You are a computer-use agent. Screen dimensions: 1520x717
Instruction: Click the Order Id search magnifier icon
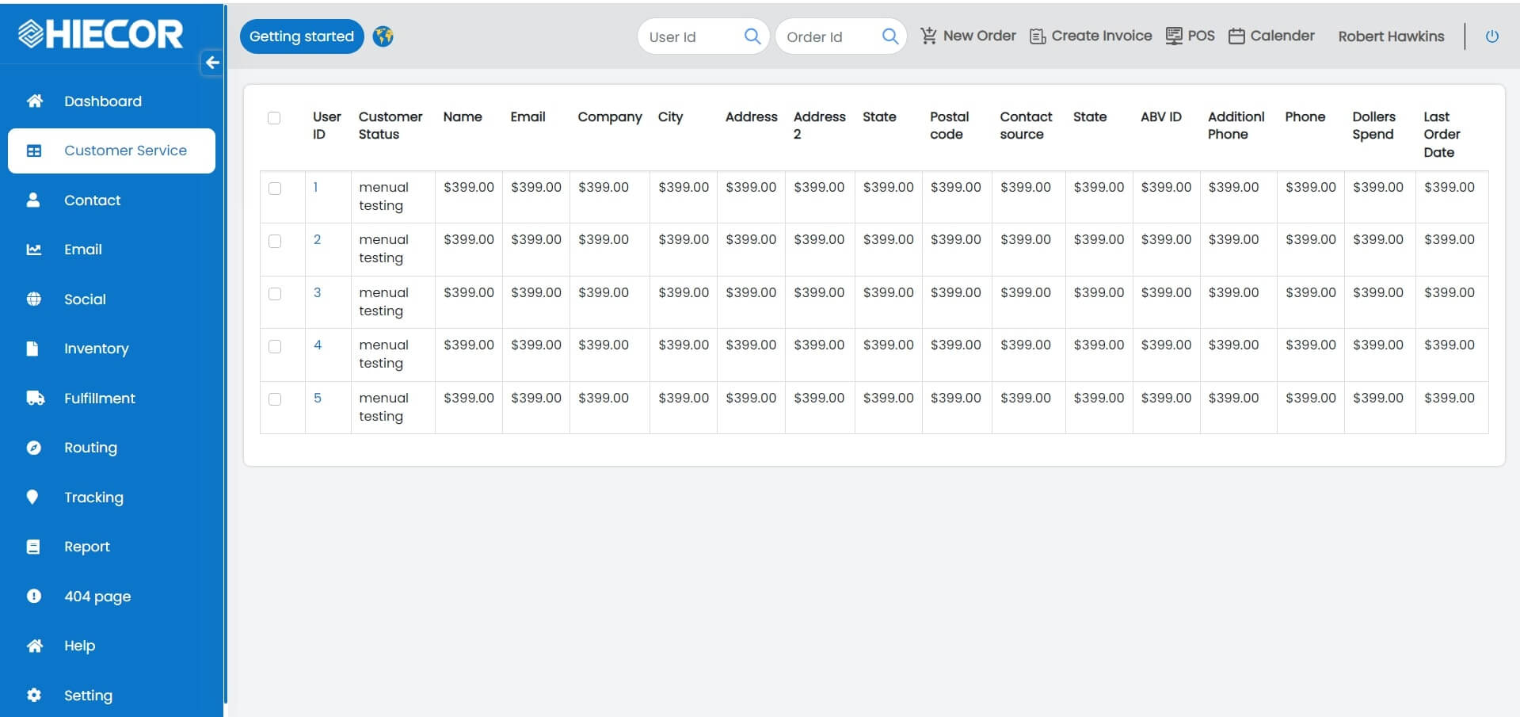click(890, 36)
